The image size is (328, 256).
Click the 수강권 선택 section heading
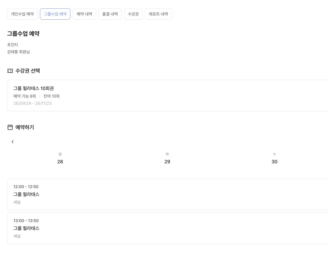(28, 71)
